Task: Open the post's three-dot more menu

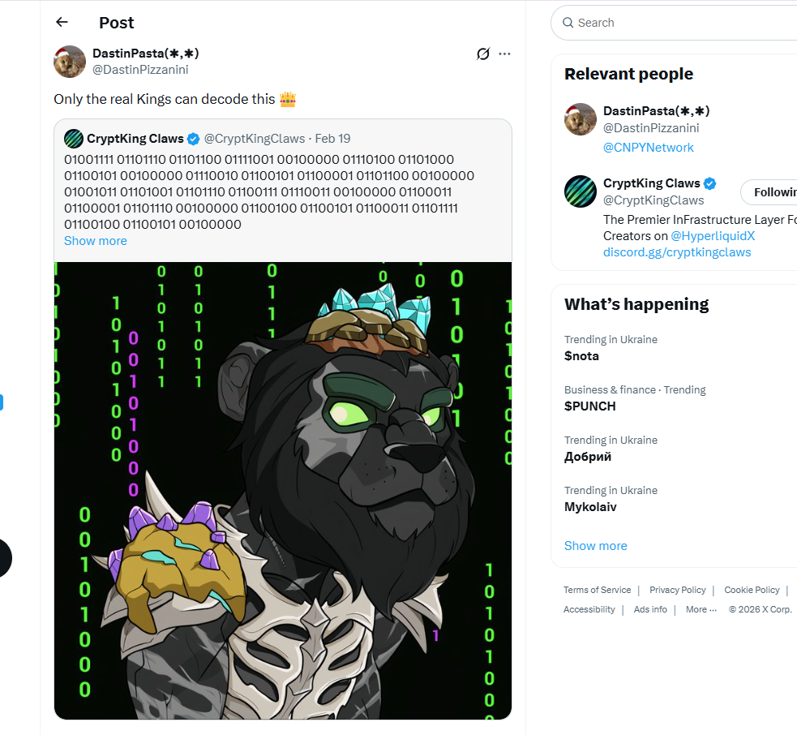Action: (x=505, y=54)
